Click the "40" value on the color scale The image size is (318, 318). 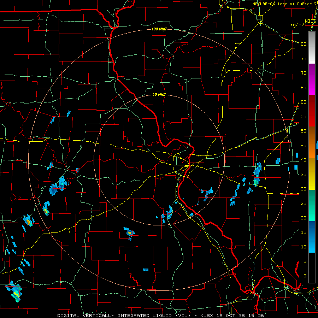point(304,160)
